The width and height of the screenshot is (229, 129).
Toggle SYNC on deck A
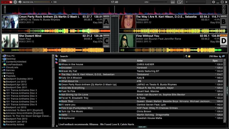coord(106,27)
